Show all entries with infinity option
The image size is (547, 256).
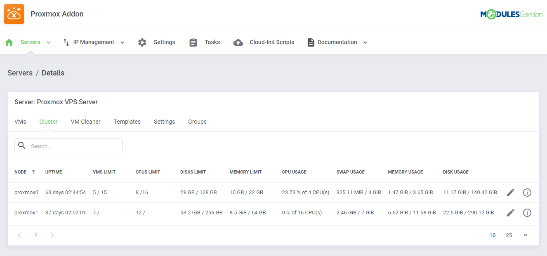click(526, 235)
